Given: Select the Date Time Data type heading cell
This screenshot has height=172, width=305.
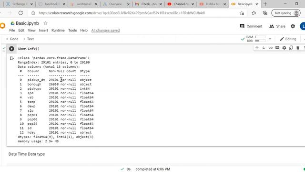Looking at the screenshot, I should tap(27, 154).
